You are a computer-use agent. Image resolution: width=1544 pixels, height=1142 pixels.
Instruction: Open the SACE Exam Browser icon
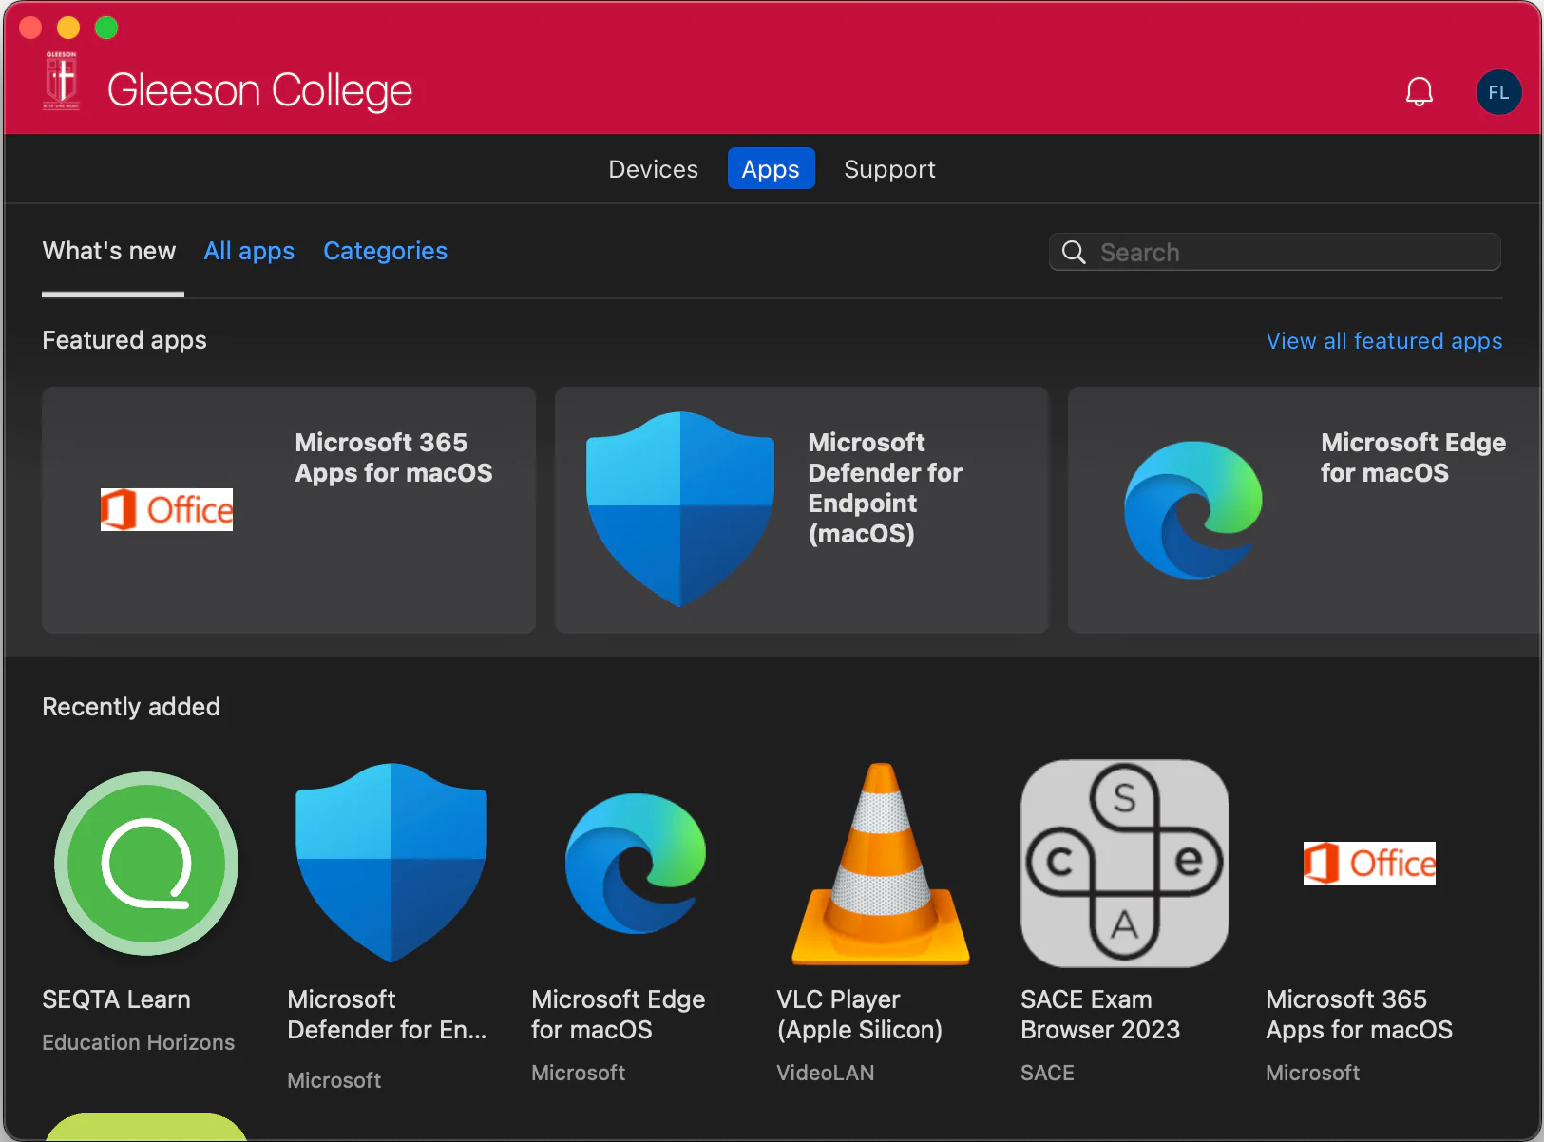coord(1125,864)
